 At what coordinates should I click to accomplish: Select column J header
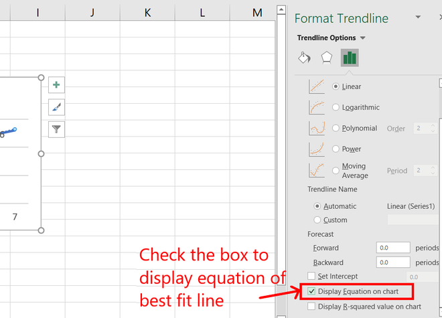pos(92,13)
